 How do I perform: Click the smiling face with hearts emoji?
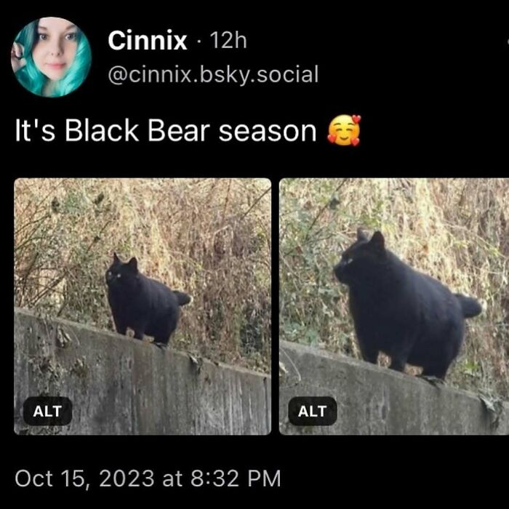[344, 130]
